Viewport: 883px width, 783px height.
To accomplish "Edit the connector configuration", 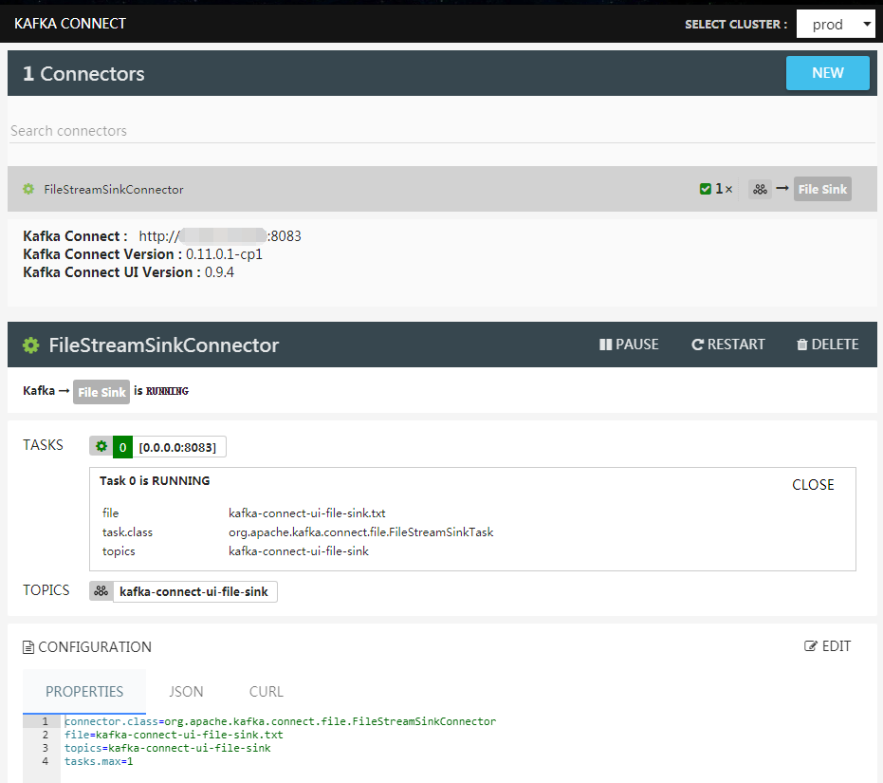I will (827, 646).
